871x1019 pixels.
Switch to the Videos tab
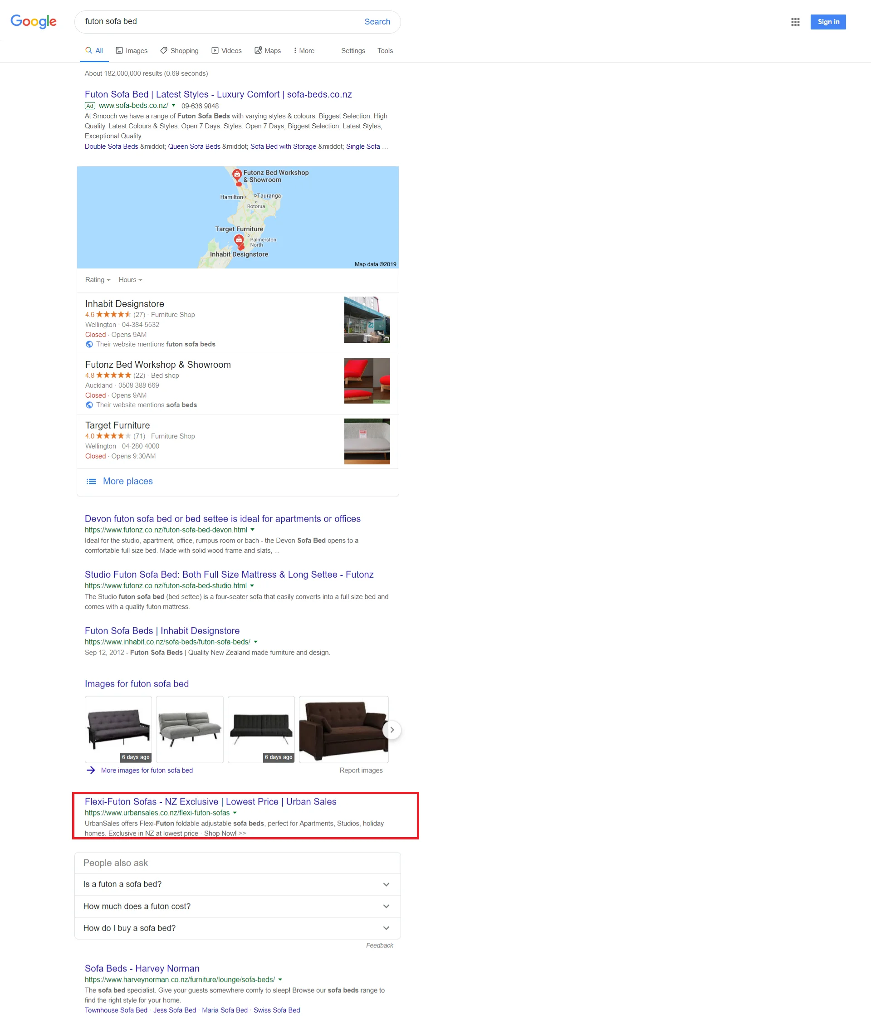pos(226,51)
